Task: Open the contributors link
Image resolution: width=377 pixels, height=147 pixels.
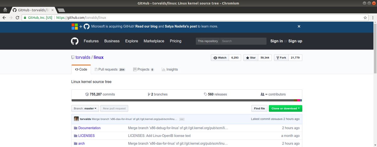Action: (x=273, y=94)
